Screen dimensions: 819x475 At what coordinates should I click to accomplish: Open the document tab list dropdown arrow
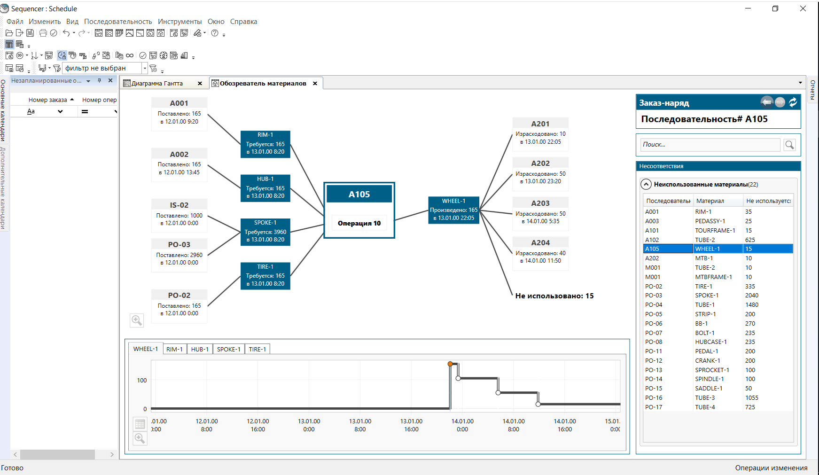(x=801, y=83)
